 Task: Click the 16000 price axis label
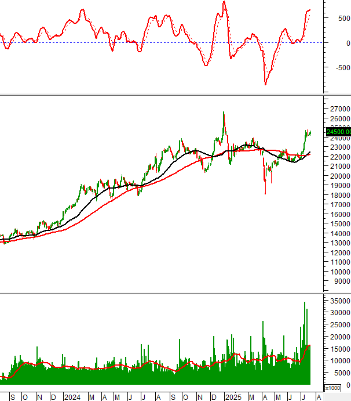pos(340,215)
